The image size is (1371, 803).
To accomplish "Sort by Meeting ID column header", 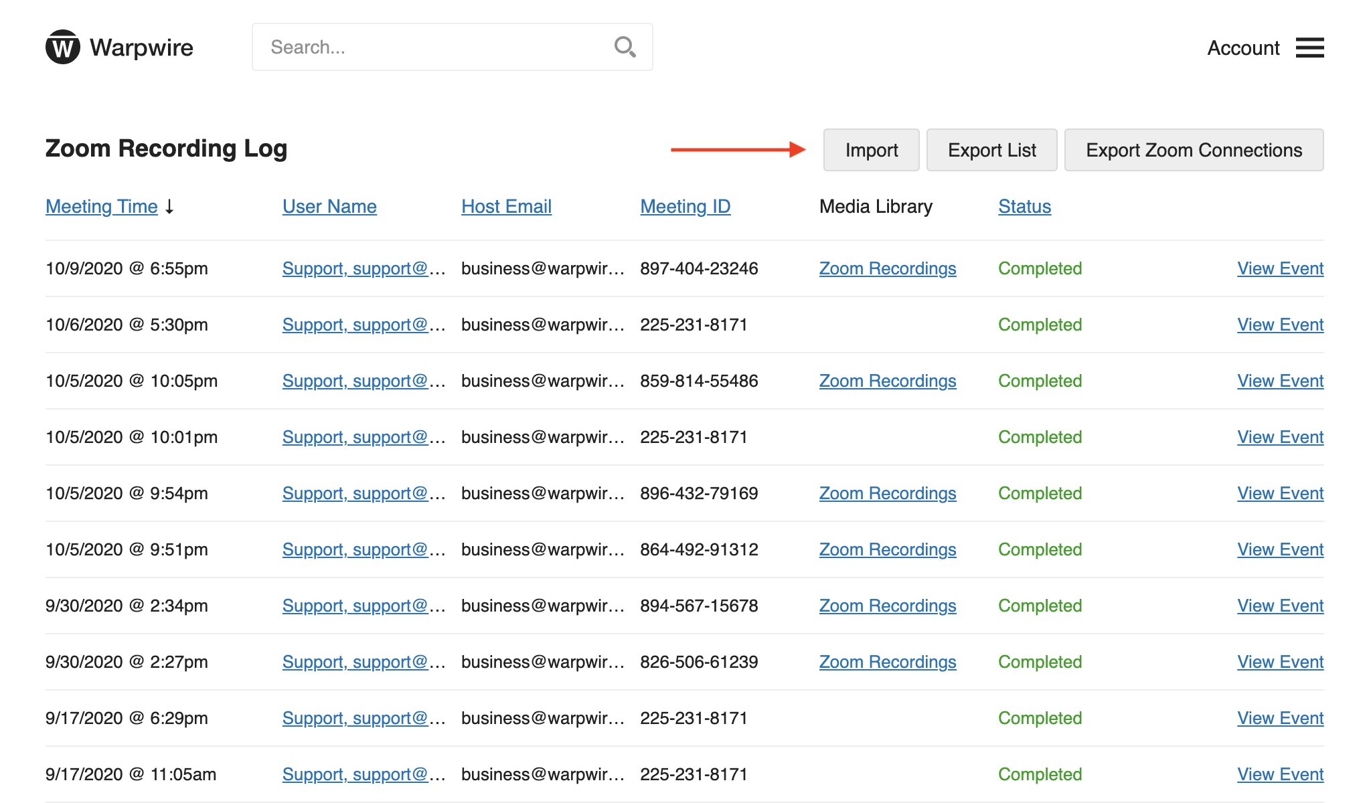I will click(685, 206).
